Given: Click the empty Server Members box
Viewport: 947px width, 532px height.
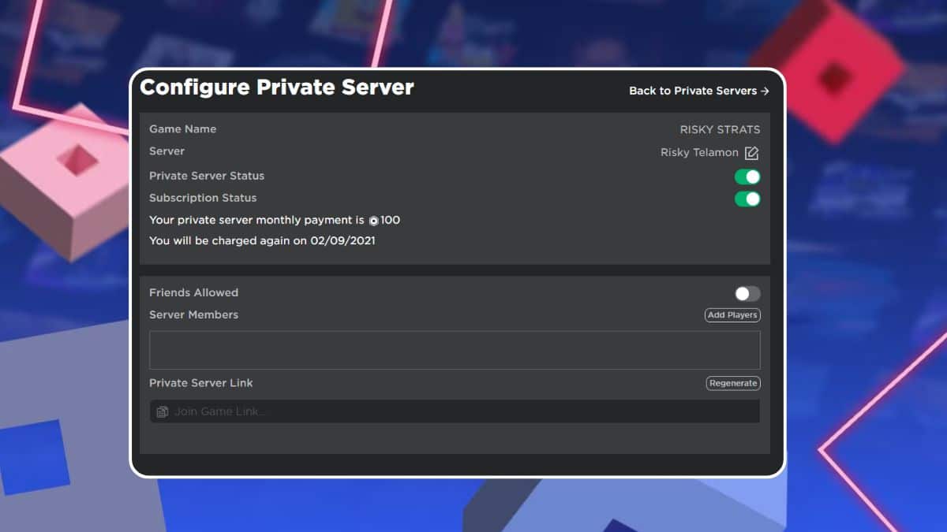Looking at the screenshot, I should 455,350.
